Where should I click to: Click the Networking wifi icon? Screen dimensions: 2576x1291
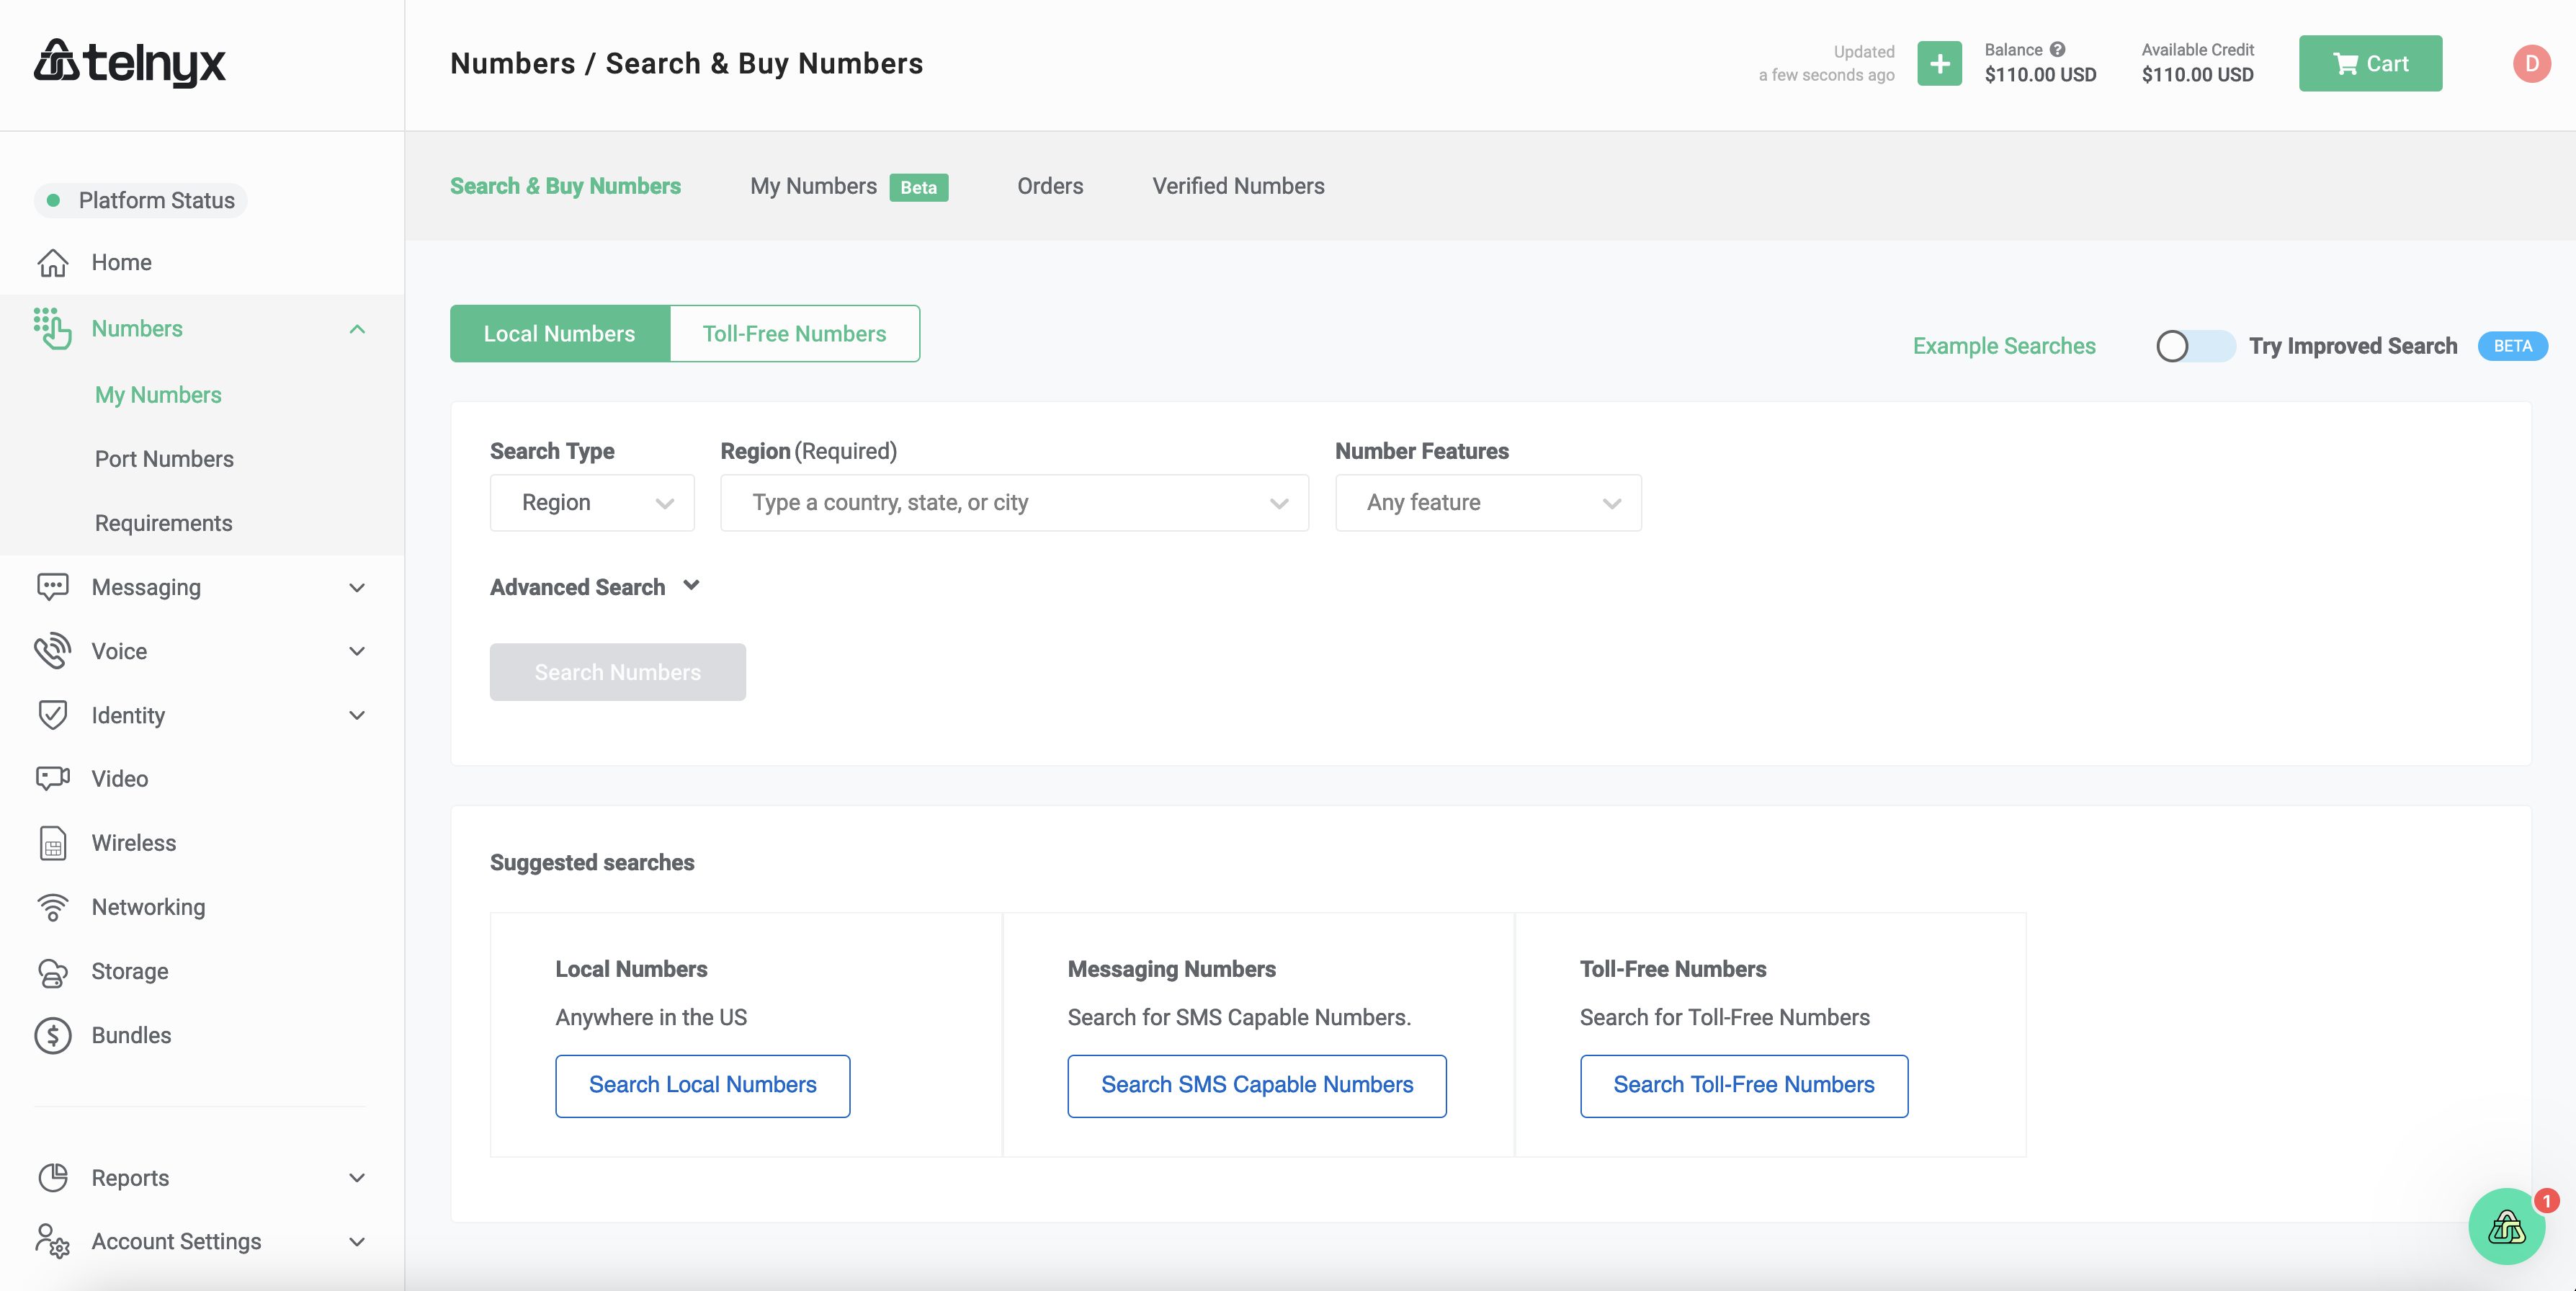coord(52,907)
